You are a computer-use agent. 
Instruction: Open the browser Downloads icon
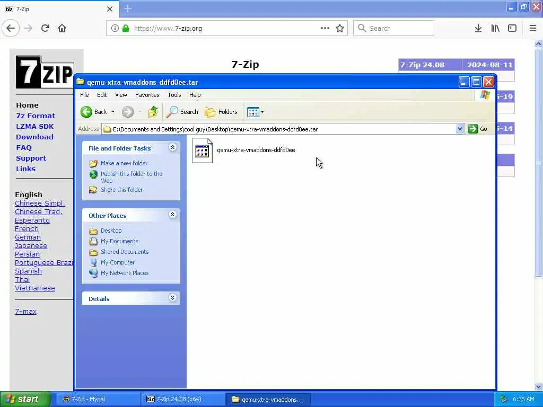478,29
